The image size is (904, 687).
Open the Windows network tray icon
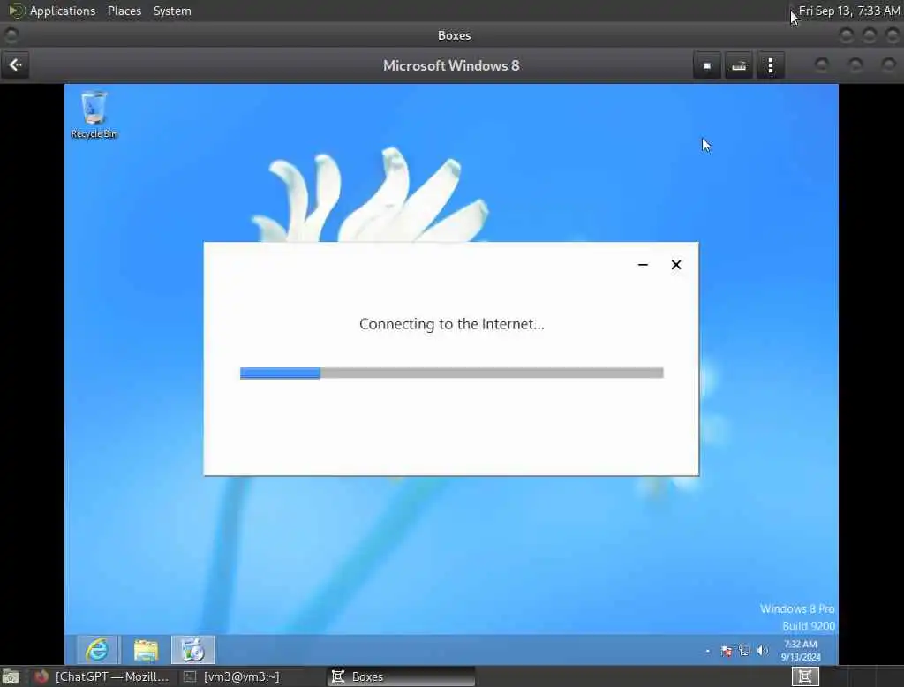(x=744, y=651)
